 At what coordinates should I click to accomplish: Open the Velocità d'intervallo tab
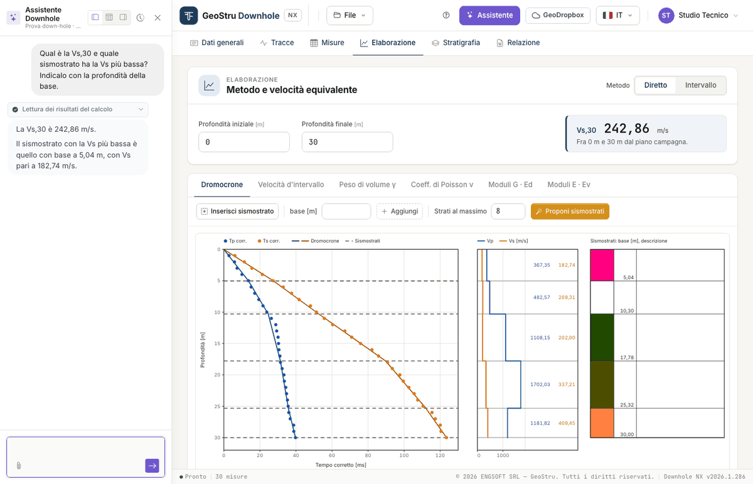[291, 185]
